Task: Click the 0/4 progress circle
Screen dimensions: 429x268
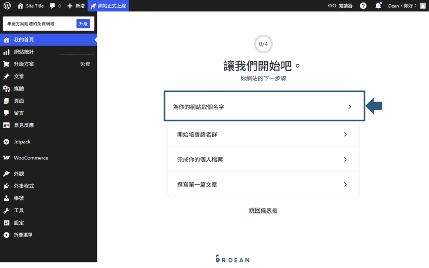Action: click(263, 44)
